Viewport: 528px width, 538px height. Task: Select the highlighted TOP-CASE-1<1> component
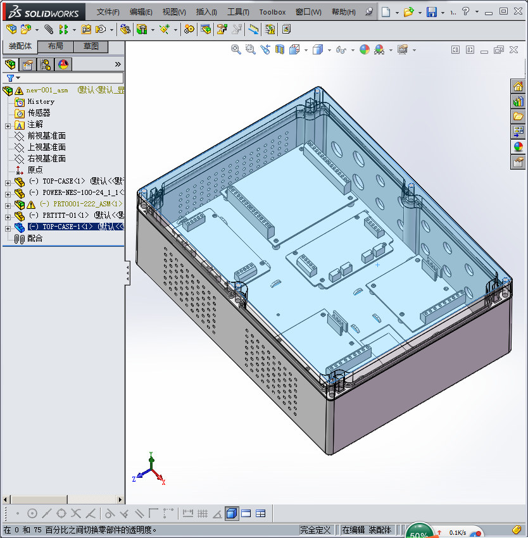point(75,227)
